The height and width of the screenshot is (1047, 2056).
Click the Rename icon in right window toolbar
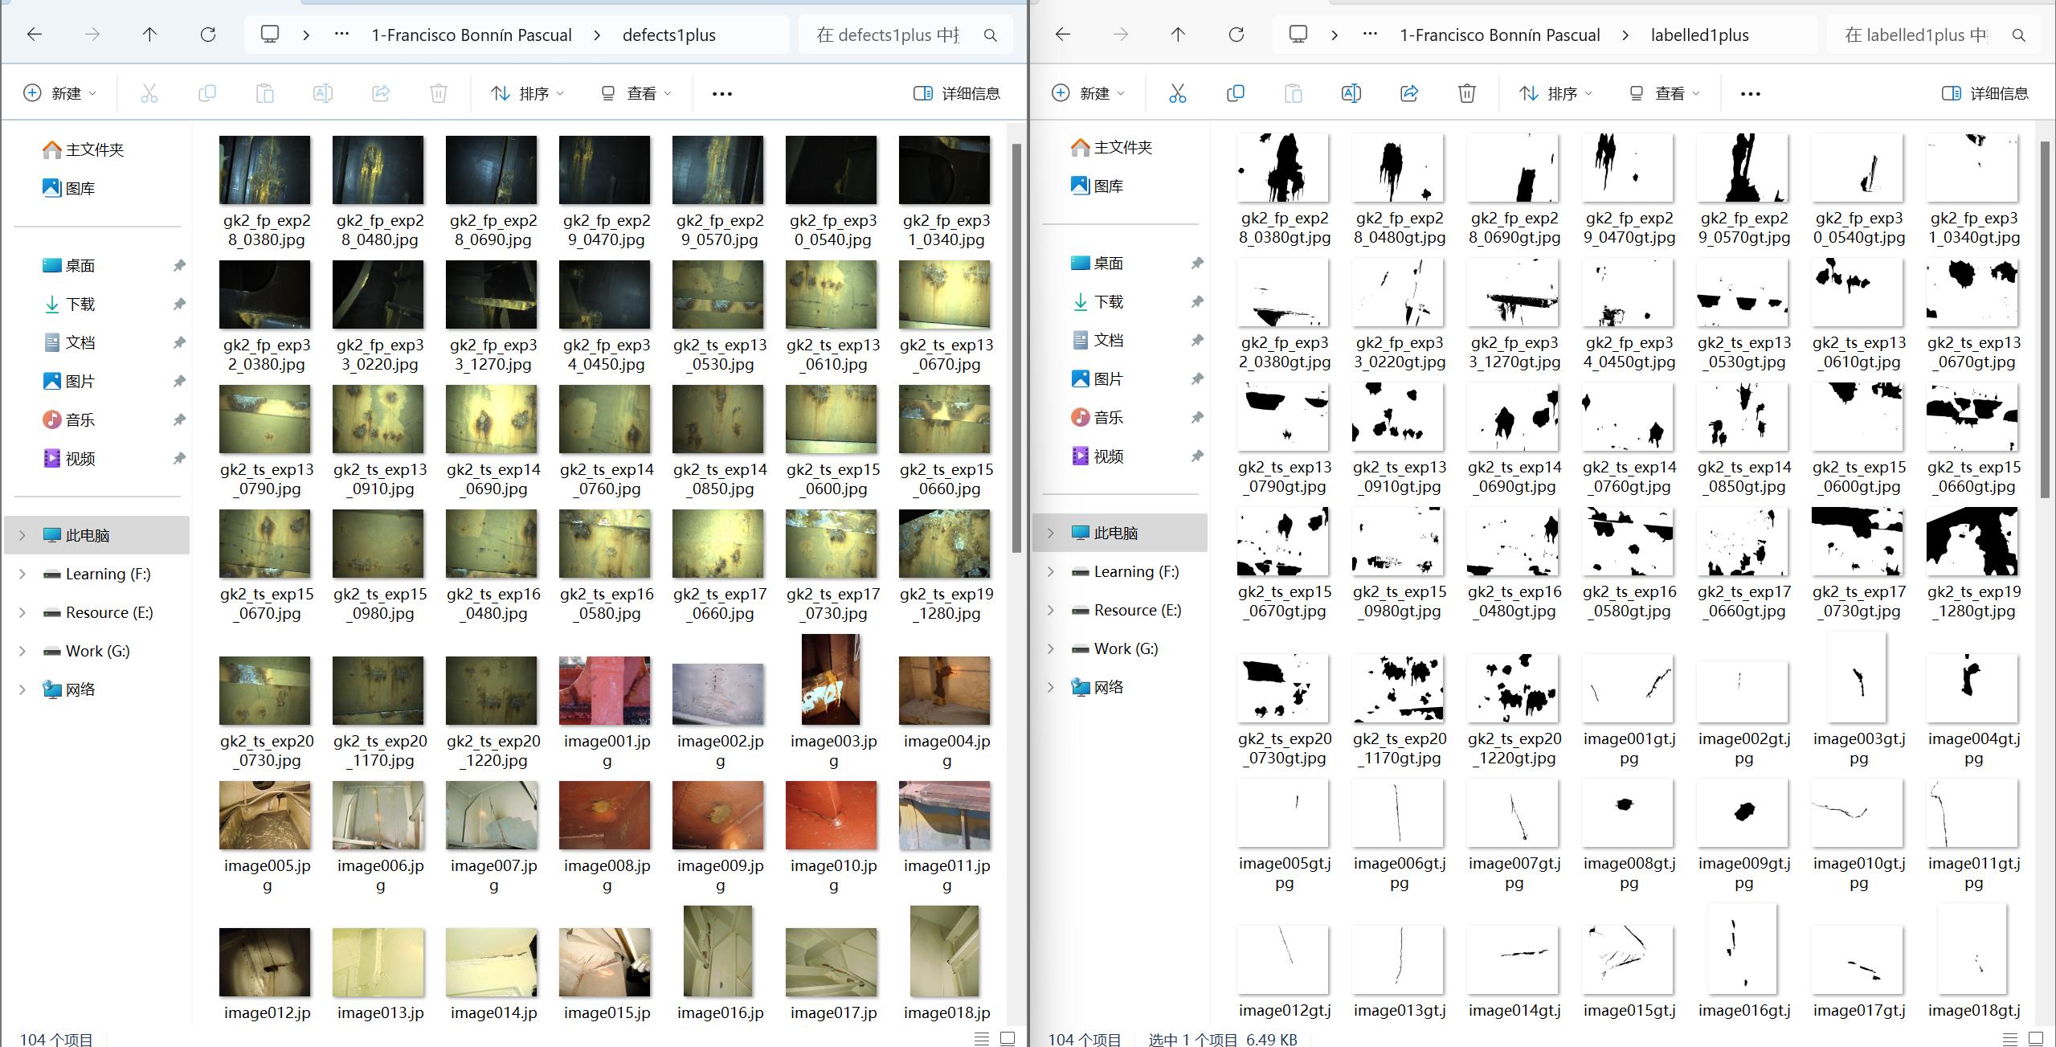[1351, 93]
